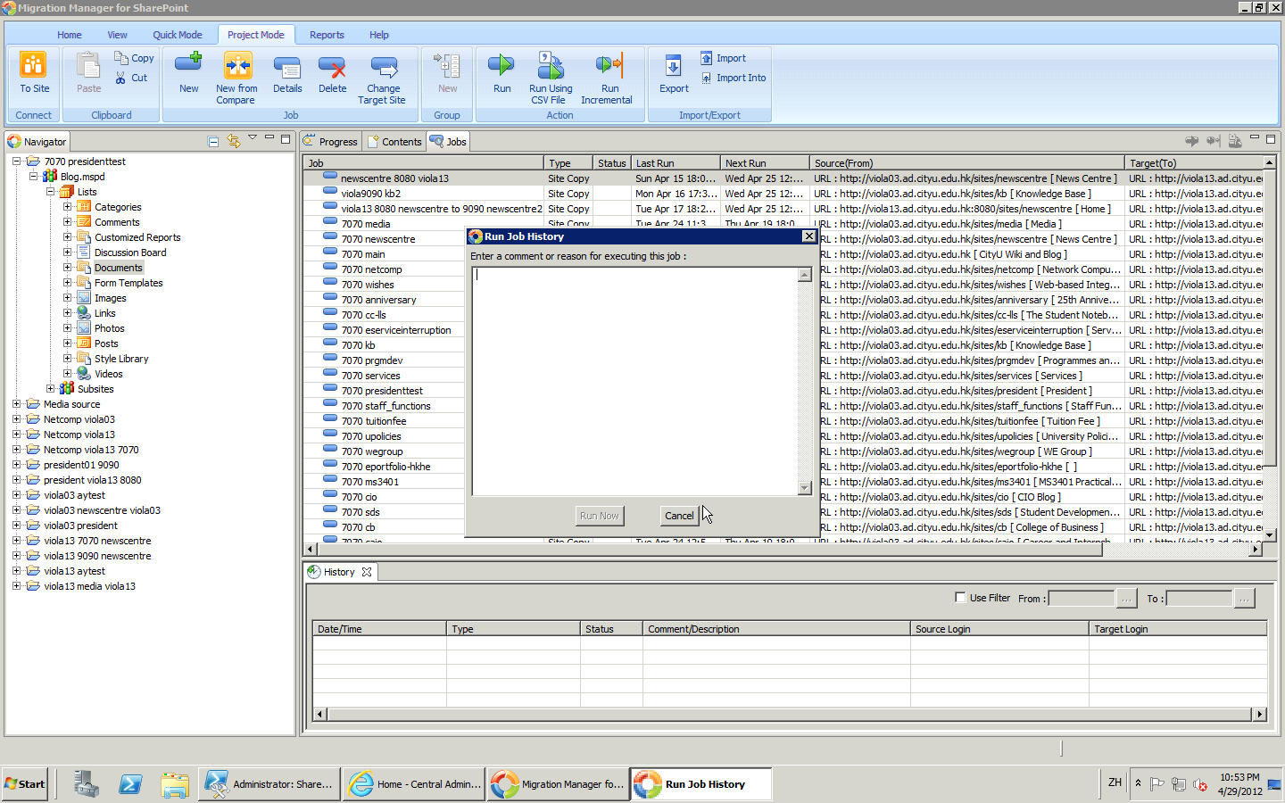This screenshot has width=1285, height=803.
Task: Select the Videos list icon
Action: 84,374
